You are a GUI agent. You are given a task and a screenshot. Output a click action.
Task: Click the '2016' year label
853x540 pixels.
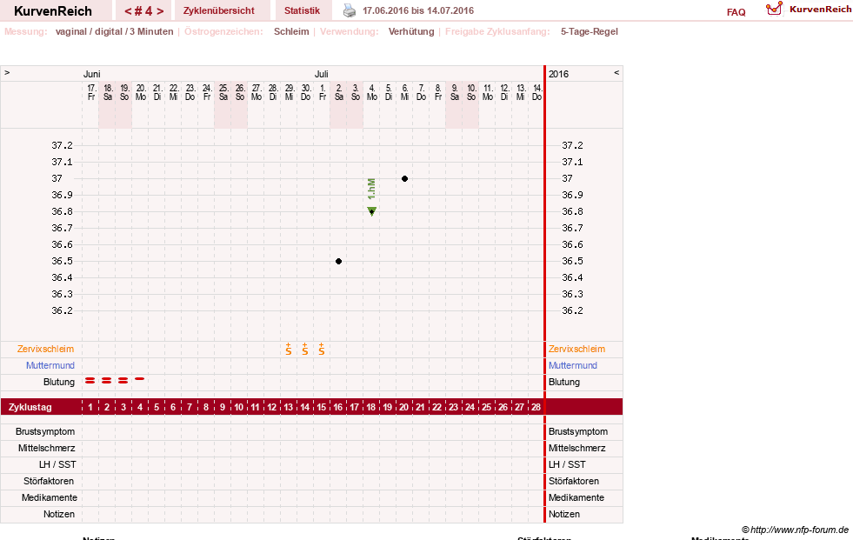click(x=558, y=74)
